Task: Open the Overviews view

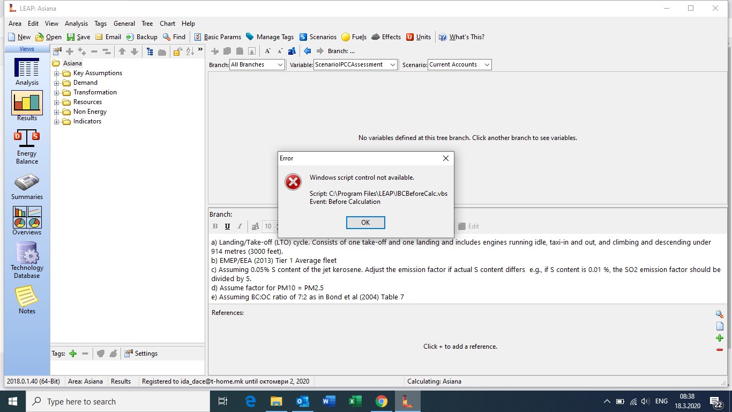Action: 27,221
